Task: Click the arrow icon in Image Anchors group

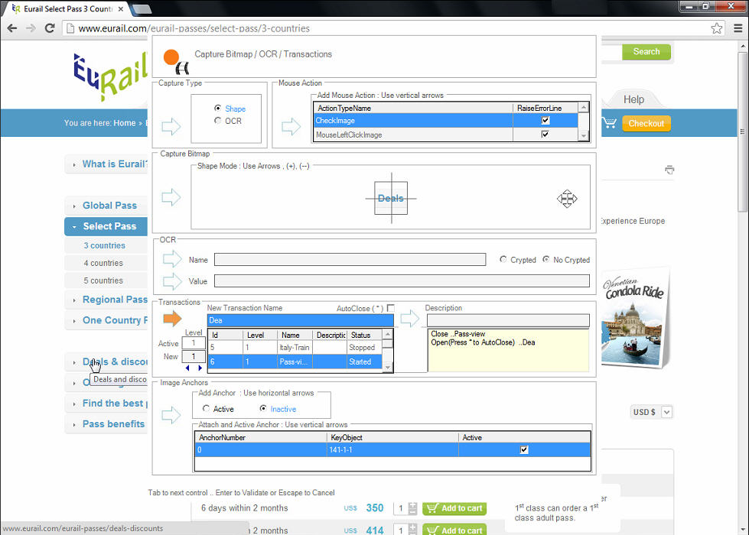Action: point(171,414)
